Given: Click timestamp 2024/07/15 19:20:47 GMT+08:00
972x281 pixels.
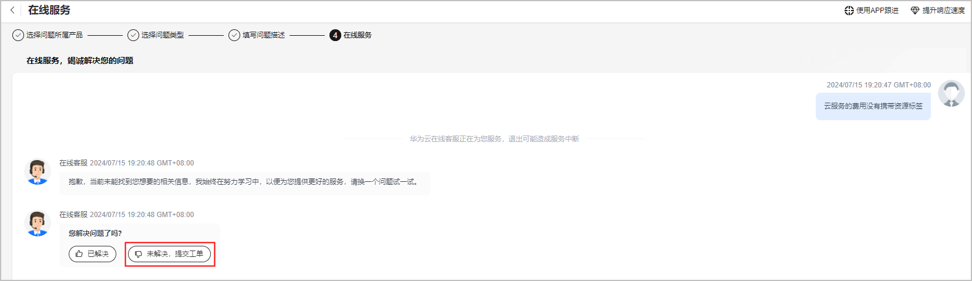Looking at the screenshot, I should (x=879, y=85).
